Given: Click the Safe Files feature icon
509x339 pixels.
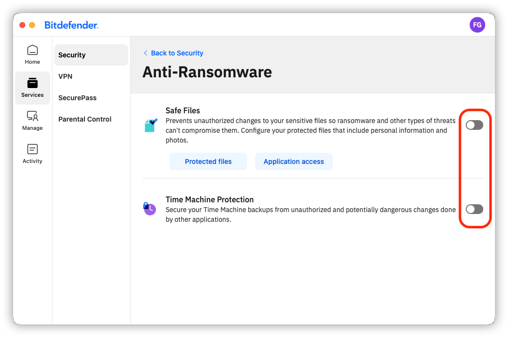Looking at the screenshot, I should click(x=151, y=125).
